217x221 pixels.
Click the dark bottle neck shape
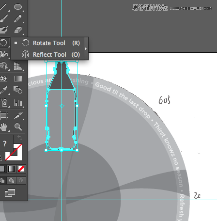[x=62, y=78]
